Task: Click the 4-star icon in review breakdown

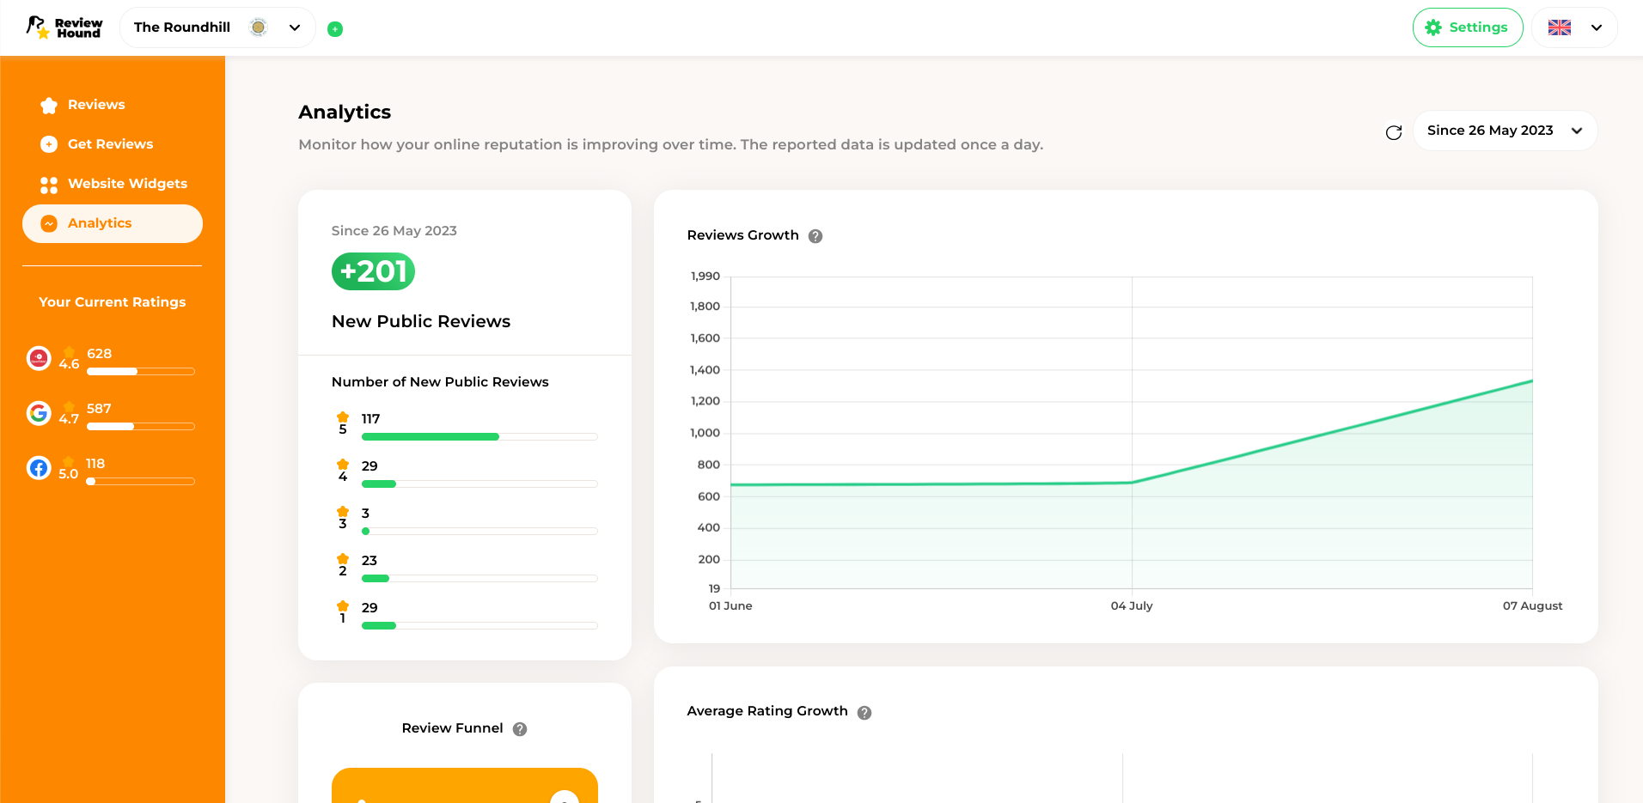Action: pyautogui.click(x=343, y=465)
